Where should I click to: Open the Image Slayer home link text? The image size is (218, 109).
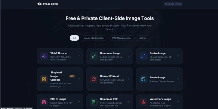pos(51,4)
